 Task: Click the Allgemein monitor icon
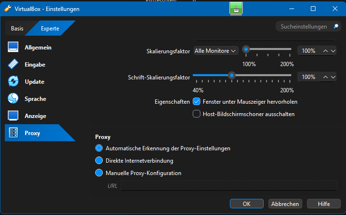pos(13,47)
